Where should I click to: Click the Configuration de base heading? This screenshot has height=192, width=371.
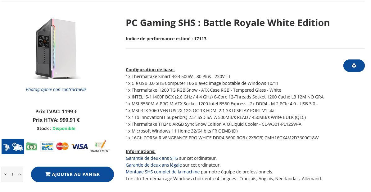click(150, 70)
